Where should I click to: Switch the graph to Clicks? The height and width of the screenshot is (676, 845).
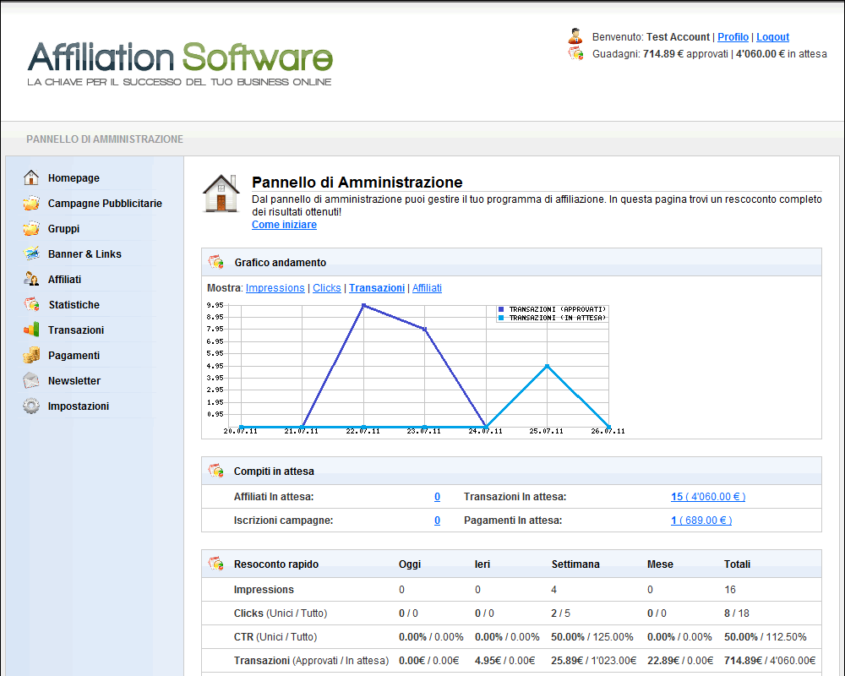(x=327, y=288)
